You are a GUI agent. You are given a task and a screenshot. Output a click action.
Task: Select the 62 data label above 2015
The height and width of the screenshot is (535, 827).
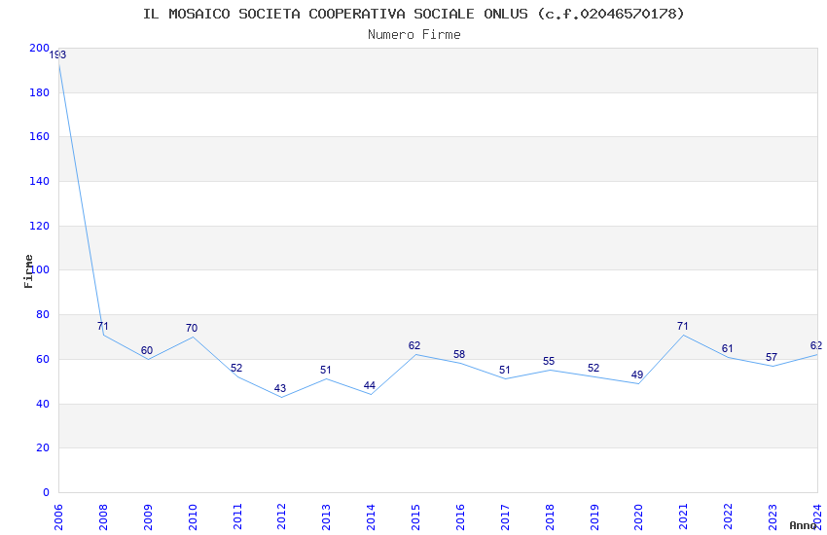click(414, 345)
